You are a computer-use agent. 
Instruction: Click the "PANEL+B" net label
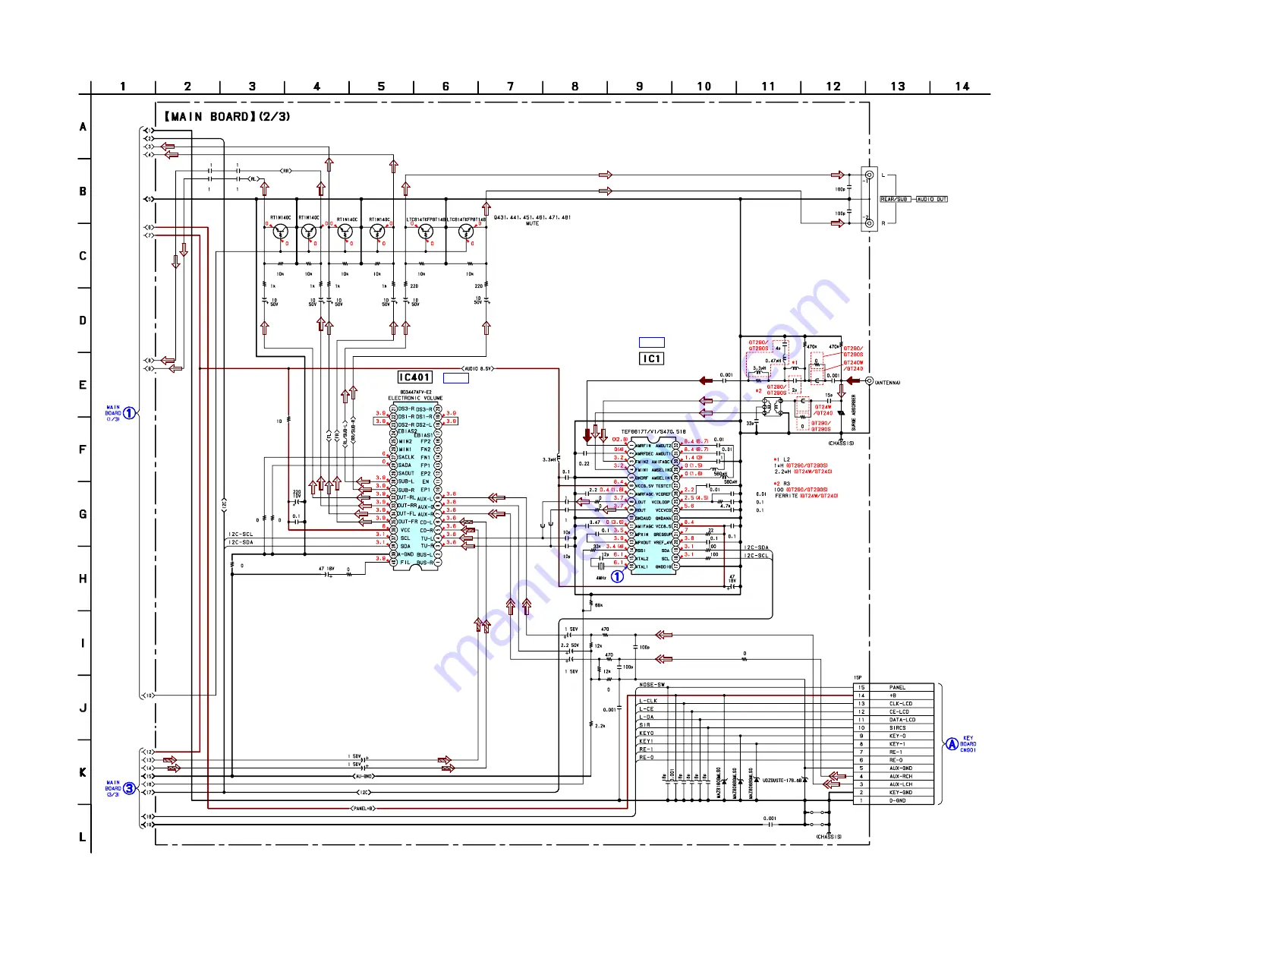coord(364,809)
